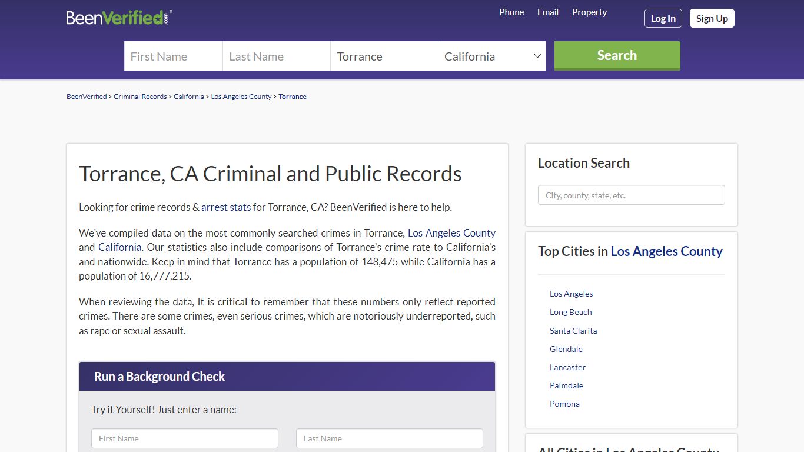Click the Log In button
The width and height of the screenshot is (804, 452).
click(663, 18)
